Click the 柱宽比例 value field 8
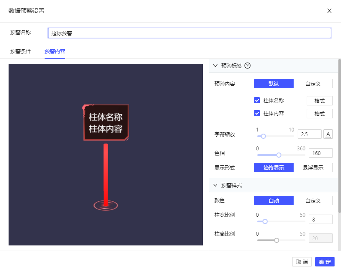This screenshot has height=272, width=341. click(x=320, y=219)
